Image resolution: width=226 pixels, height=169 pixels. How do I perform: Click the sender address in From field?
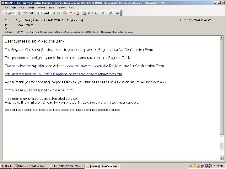point(49,20)
